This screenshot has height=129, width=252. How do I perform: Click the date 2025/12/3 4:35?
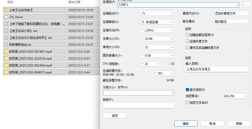[79, 58]
